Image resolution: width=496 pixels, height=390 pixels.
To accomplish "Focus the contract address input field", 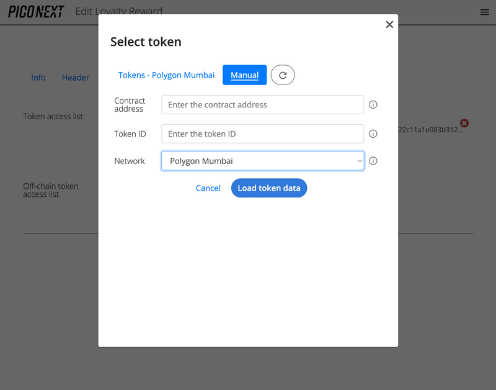I will pyautogui.click(x=262, y=105).
